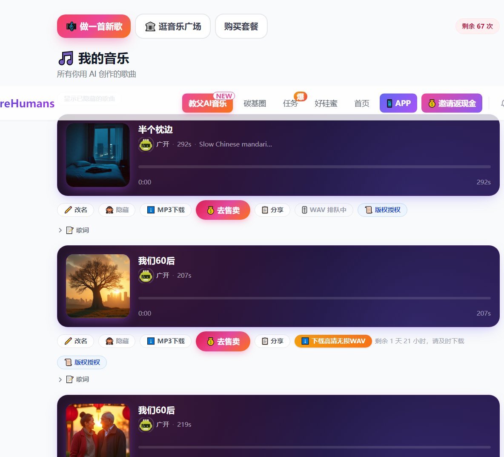This screenshot has width=504, height=457.
Task: Seek on the 半个枕边 progress bar
Action: pyautogui.click(x=314, y=167)
